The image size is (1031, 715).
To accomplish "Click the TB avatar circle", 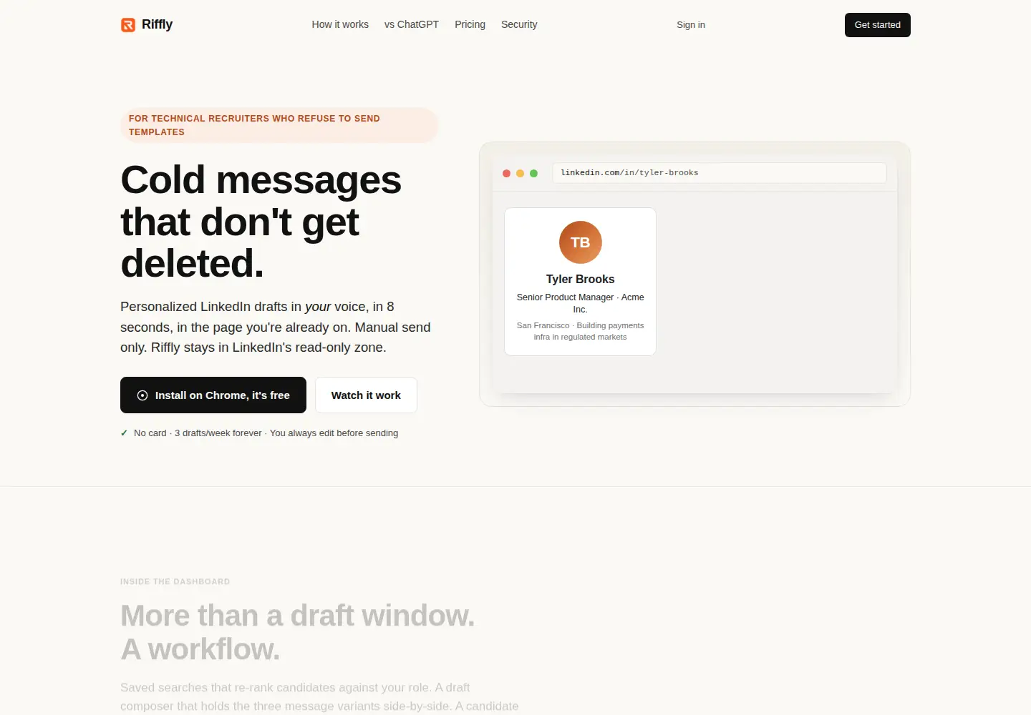I will 581,242.
